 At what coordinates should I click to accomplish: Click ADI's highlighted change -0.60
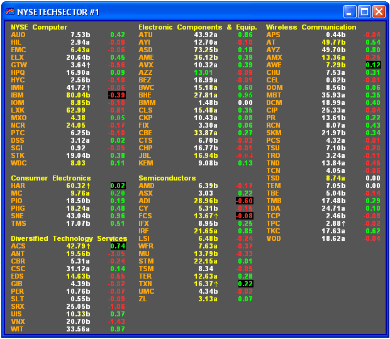[245, 201]
